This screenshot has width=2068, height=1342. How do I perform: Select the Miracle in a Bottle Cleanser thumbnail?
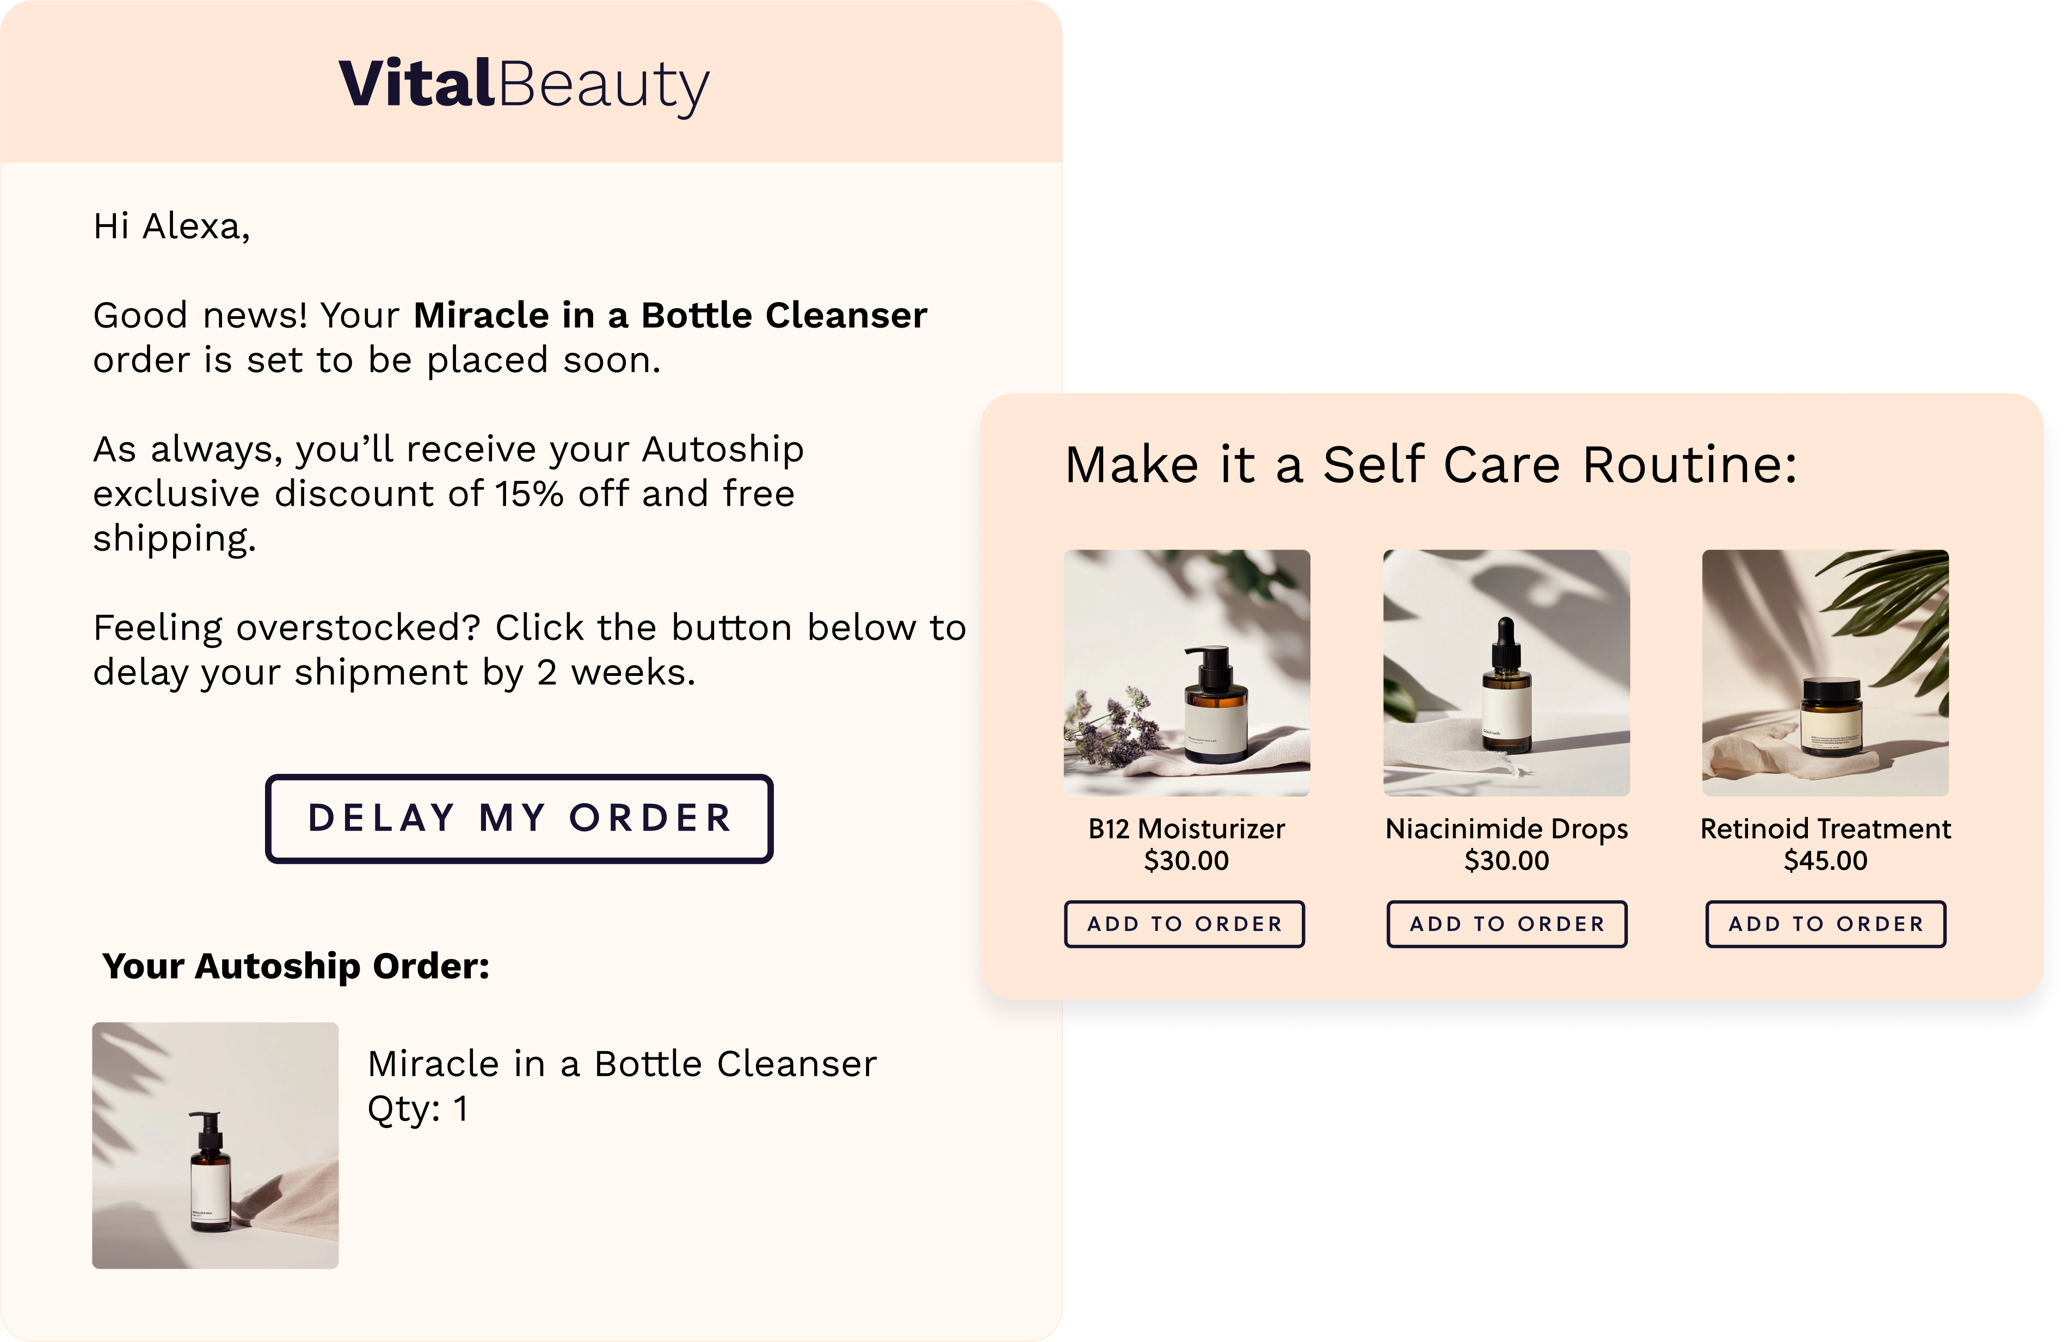216,1146
